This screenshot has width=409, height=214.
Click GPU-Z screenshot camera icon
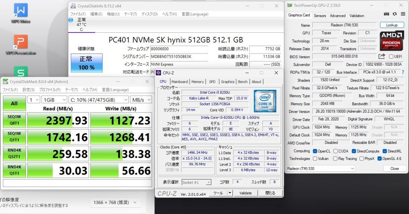[x=386, y=14]
